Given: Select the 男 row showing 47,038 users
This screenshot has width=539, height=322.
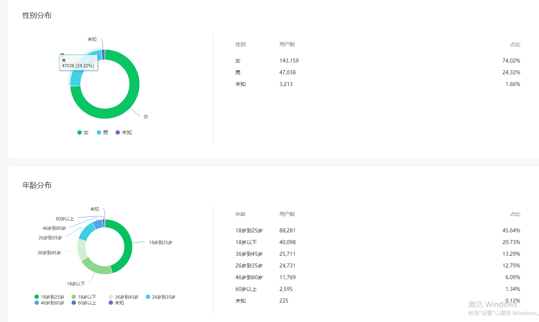Looking at the screenshot, I should (378, 72).
